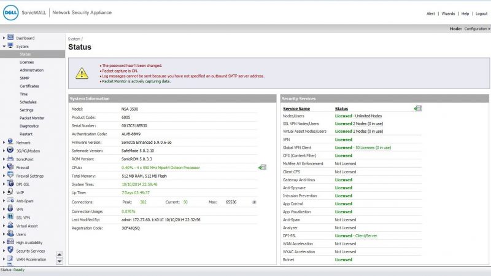Viewport: 491px width, 276px height.
Task: Click the green arrow icon in Security Services header
Action: (x=418, y=108)
